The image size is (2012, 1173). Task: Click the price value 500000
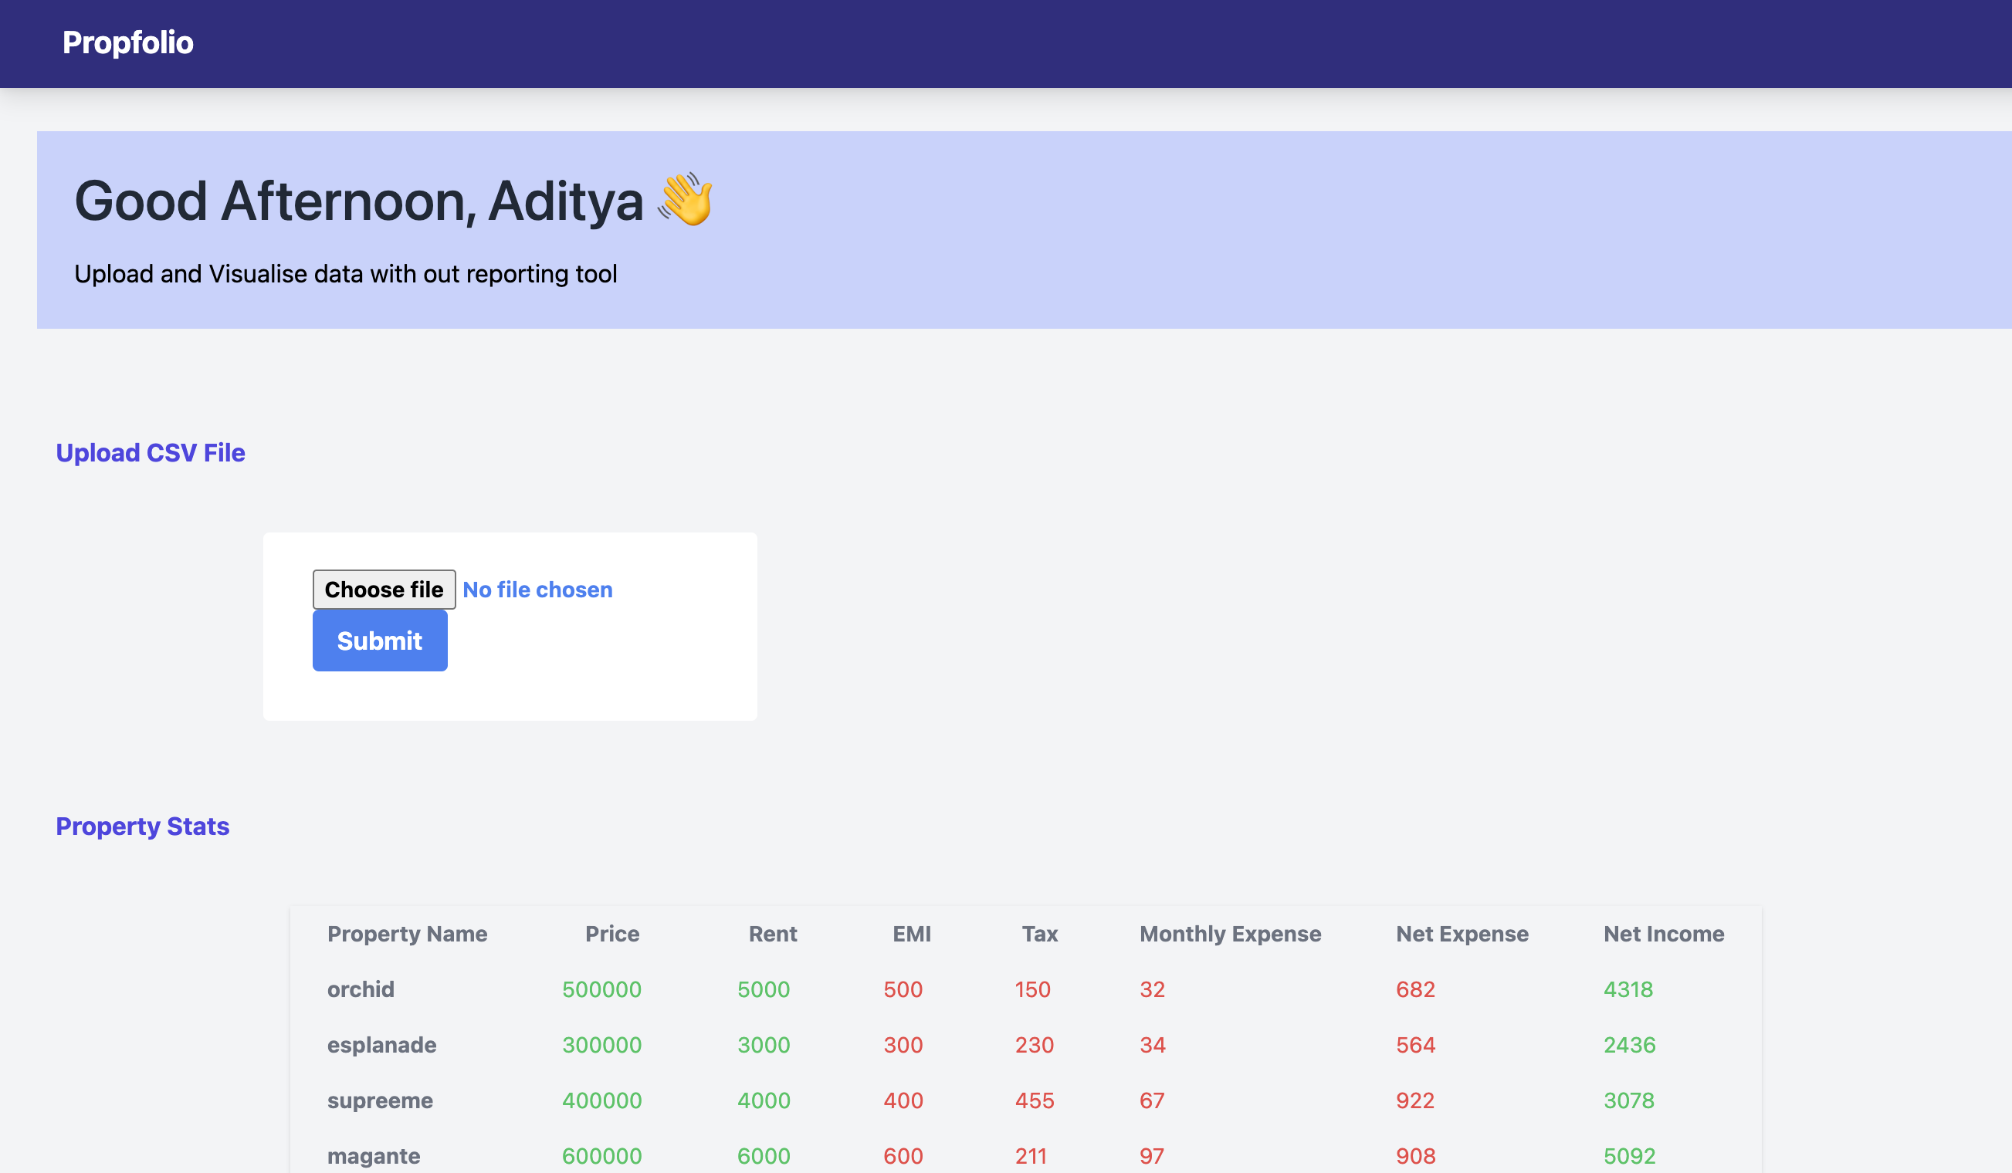[x=602, y=990]
